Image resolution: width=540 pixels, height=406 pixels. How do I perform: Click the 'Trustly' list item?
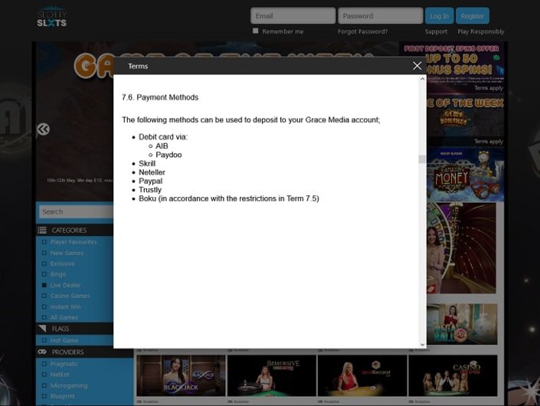click(150, 190)
